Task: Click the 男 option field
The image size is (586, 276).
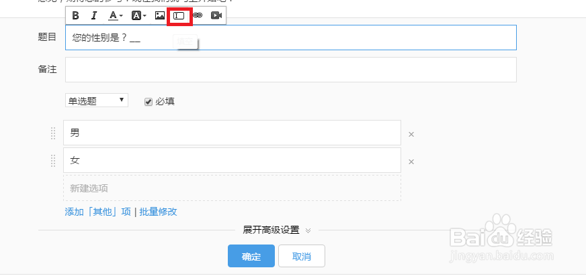Action: [232, 133]
